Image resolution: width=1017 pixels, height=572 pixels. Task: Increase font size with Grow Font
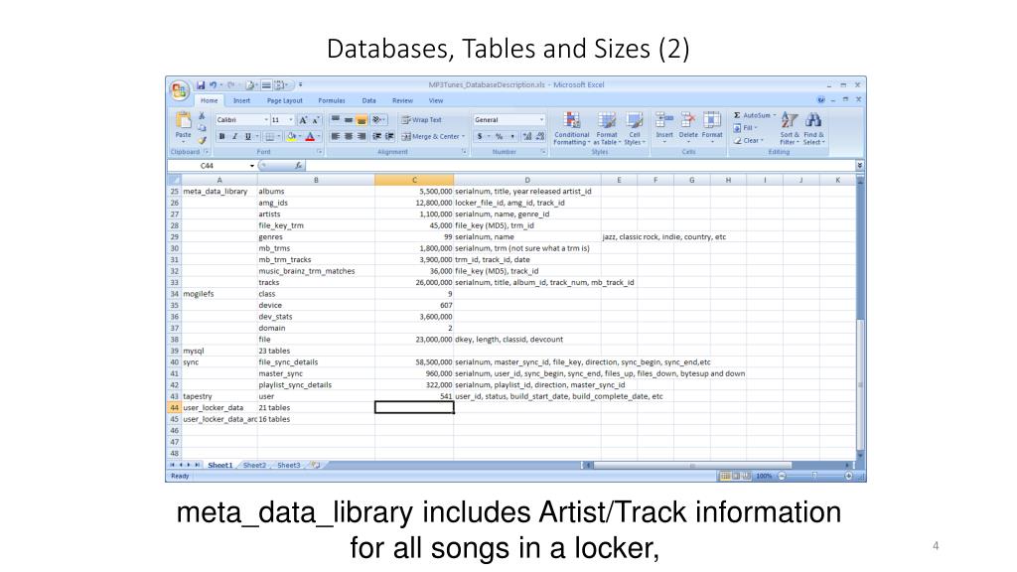[303, 120]
